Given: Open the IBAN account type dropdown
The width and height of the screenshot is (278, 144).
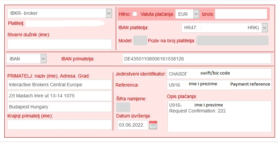Looking at the screenshot, I should [43, 58].
